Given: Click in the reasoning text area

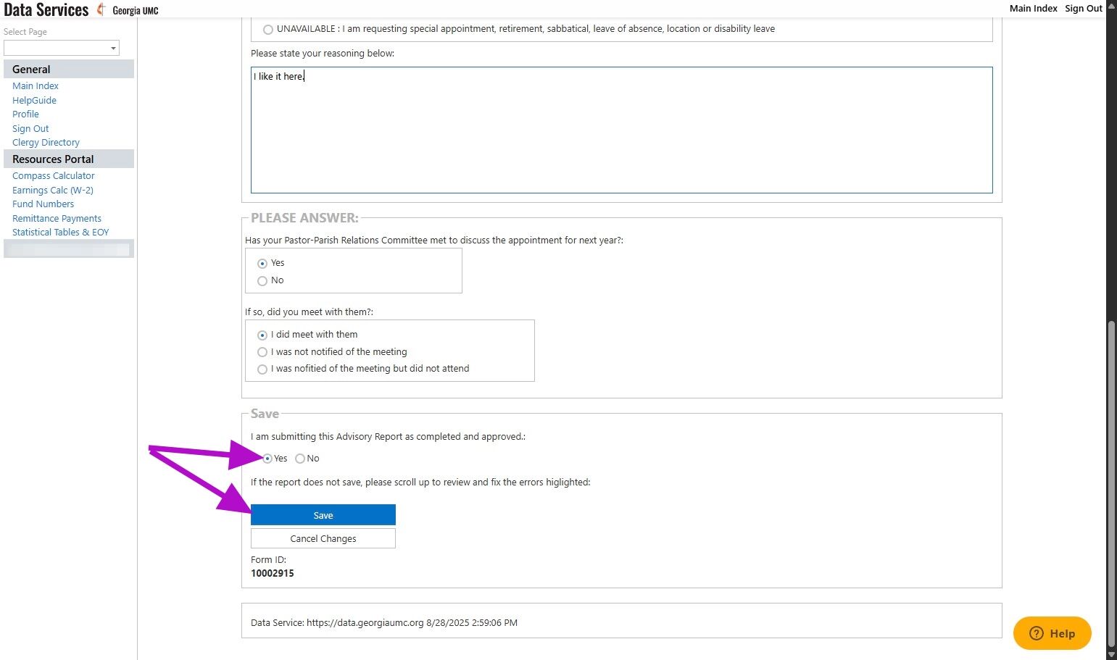Looking at the screenshot, I should tap(621, 130).
